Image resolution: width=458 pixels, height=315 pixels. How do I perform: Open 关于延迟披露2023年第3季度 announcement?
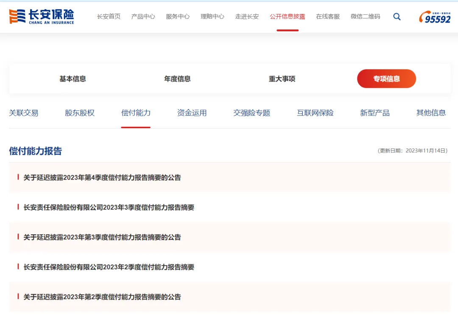(102, 237)
